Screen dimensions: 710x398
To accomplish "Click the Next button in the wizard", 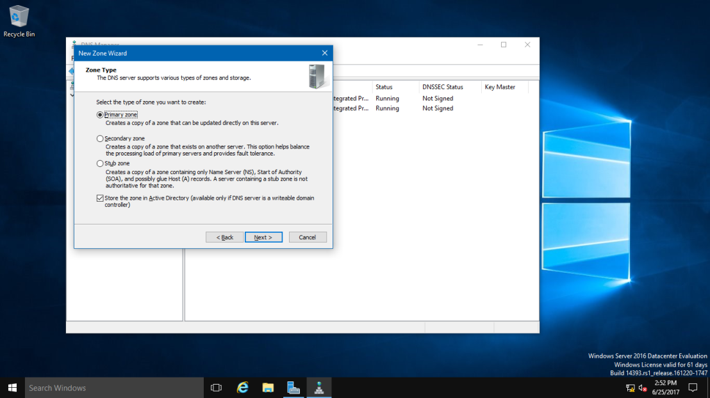I will (263, 237).
